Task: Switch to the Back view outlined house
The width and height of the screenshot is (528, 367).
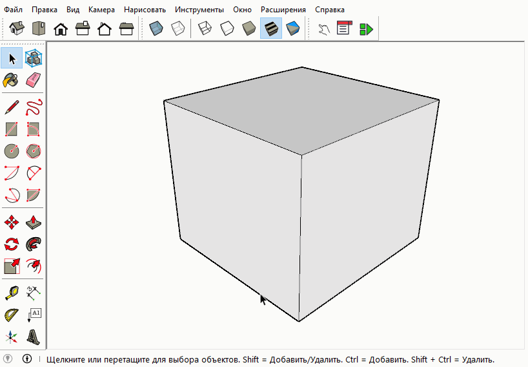Action: [x=105, y=28]
